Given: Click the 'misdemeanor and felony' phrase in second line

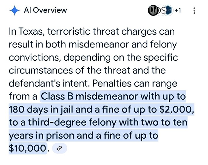Looking at the screenshot, I should click(x=122, y=45).
